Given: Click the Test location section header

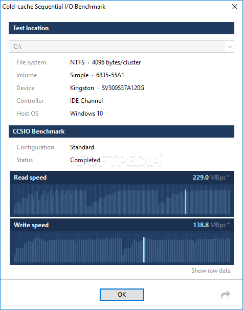Looking at the screenshot, I should (x=121, y=28).
